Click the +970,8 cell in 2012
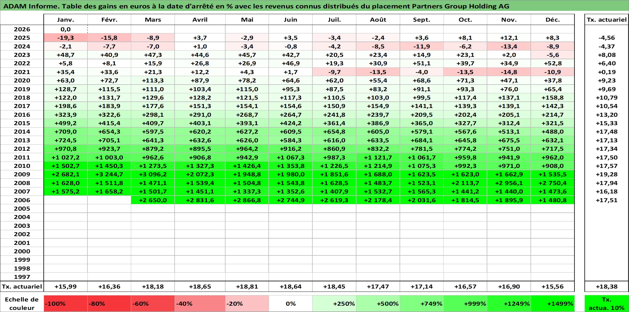This screenshot has width=629, height=312. (x=65, y=149)
